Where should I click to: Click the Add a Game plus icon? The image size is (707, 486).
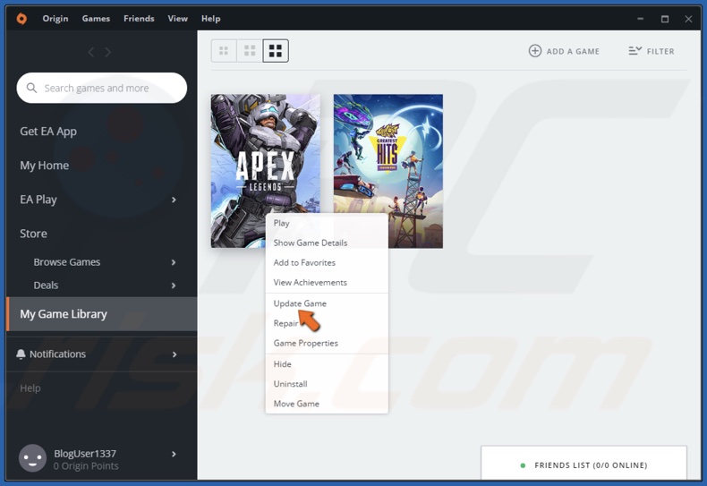pyautogui.click(x=535, y=51)
